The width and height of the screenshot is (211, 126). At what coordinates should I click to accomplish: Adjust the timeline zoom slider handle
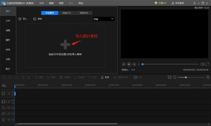186,77
